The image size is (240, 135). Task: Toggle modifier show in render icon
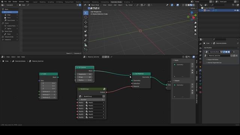pyautogui.click(x=229, y=52)
